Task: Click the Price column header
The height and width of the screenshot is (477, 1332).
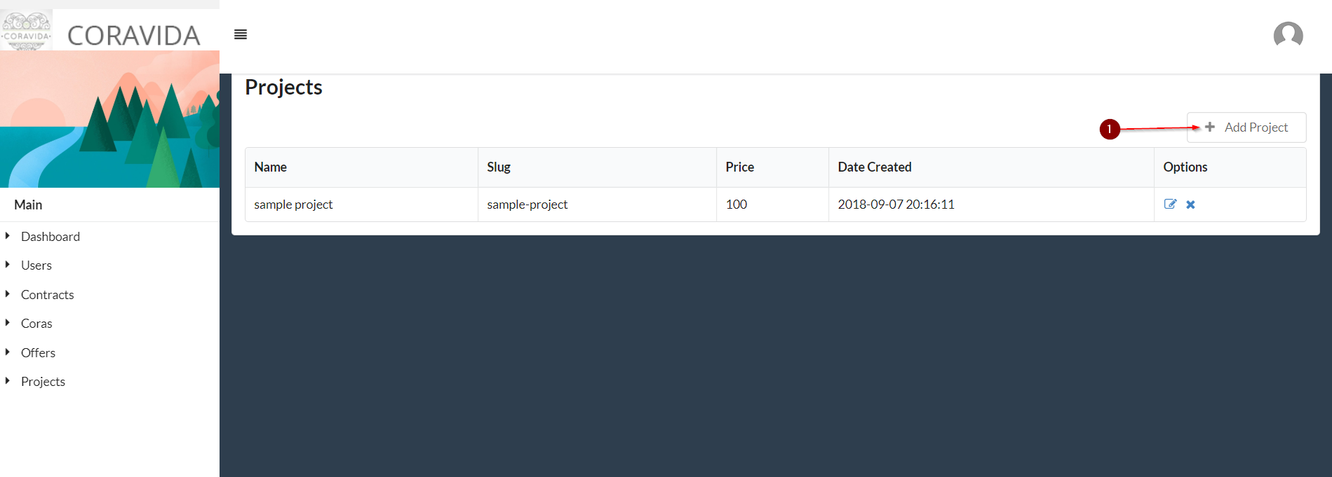Action: tap(739, 167)
